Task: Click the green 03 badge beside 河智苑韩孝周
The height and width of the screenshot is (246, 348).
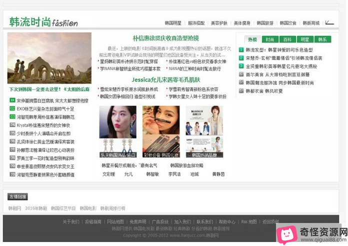Action: coord(12,117)
